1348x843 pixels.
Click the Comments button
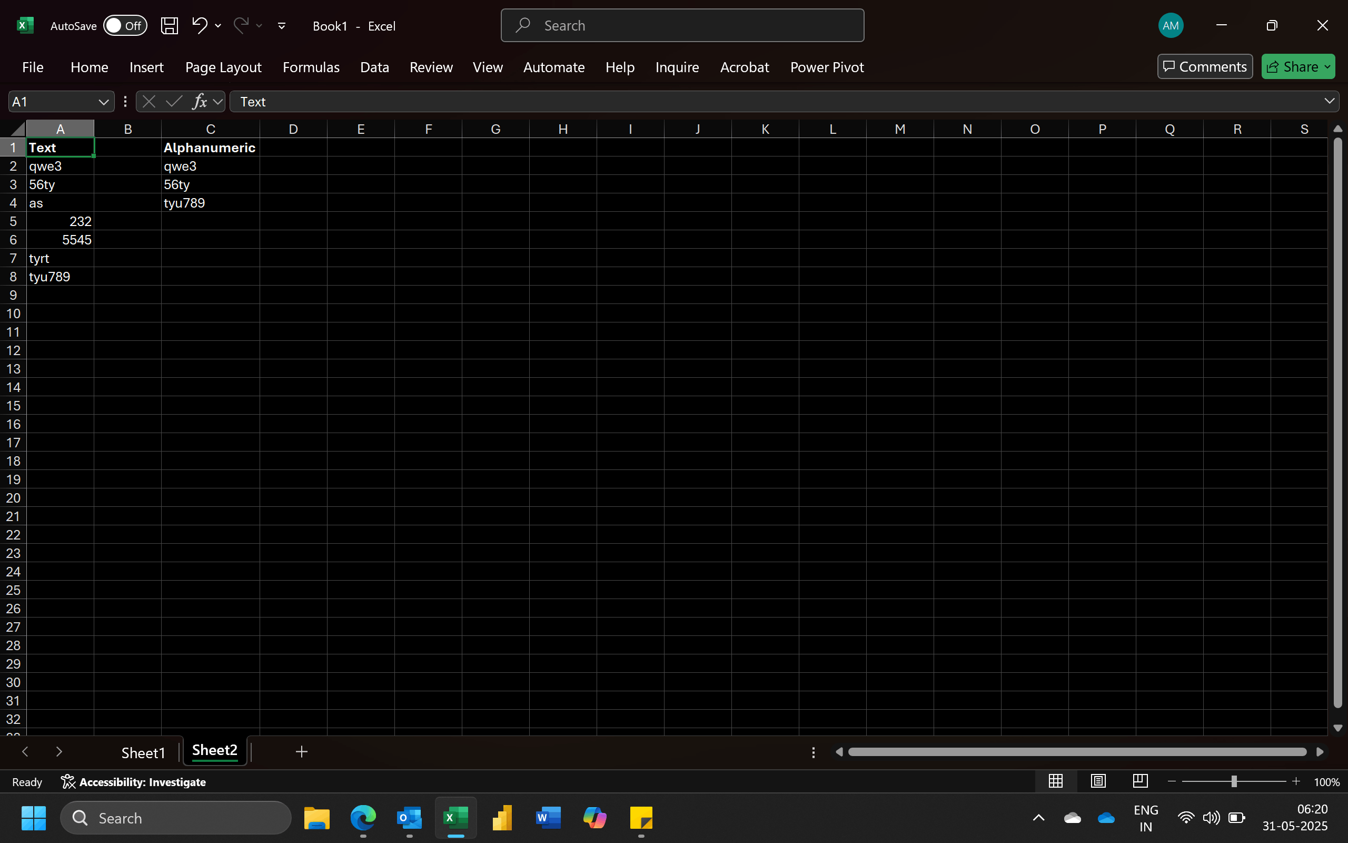(x=1204, y=66)
